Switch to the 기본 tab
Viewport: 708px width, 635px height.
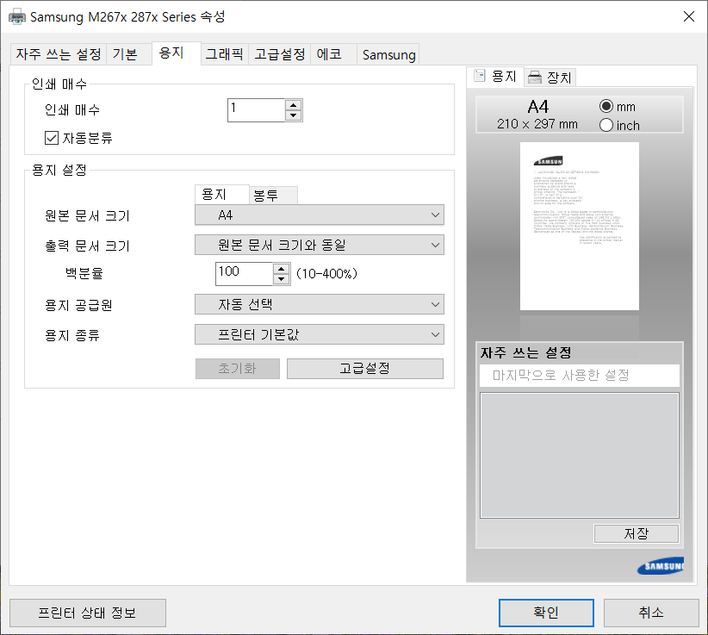(128, 54)
